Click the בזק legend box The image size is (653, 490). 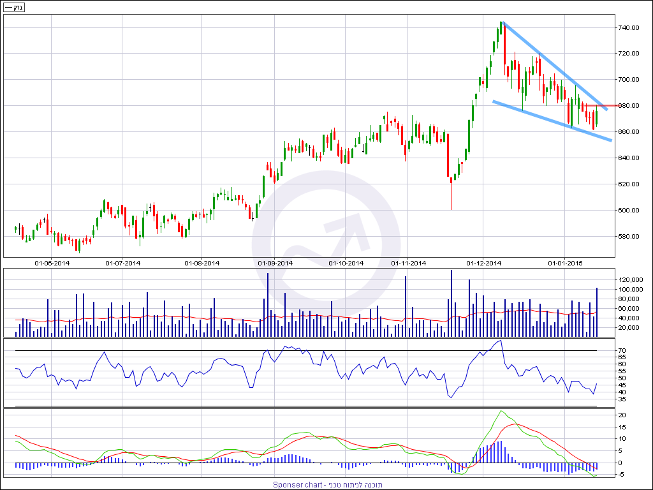point(13,6)
